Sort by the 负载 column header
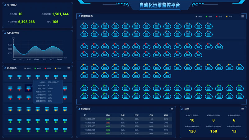Viewport: 249px width, 140px height. point(123,115)
